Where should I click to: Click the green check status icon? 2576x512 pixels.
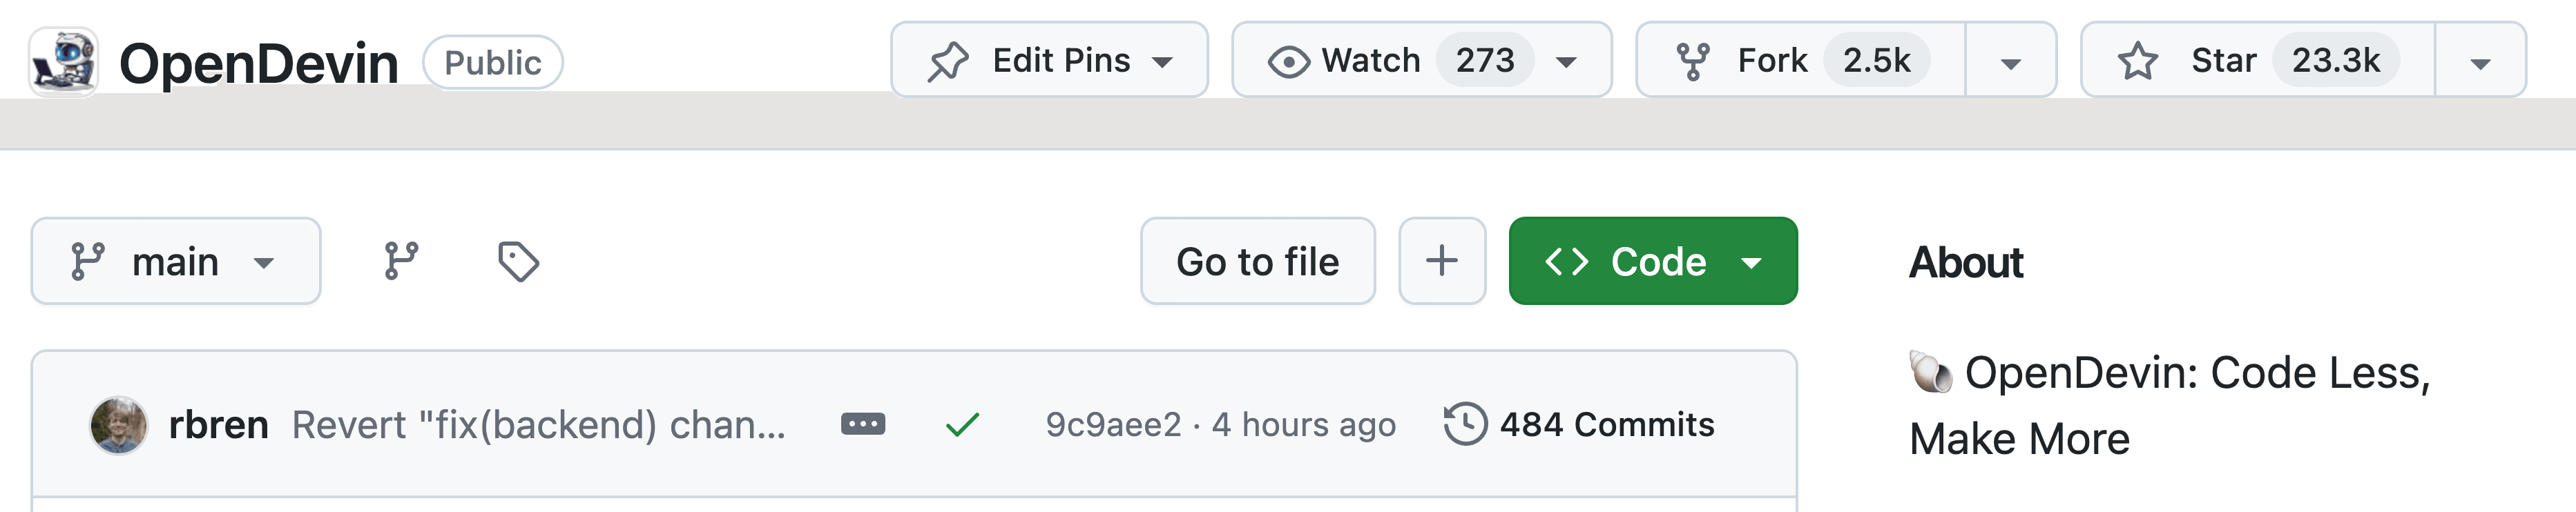click(x=962, y=425)
